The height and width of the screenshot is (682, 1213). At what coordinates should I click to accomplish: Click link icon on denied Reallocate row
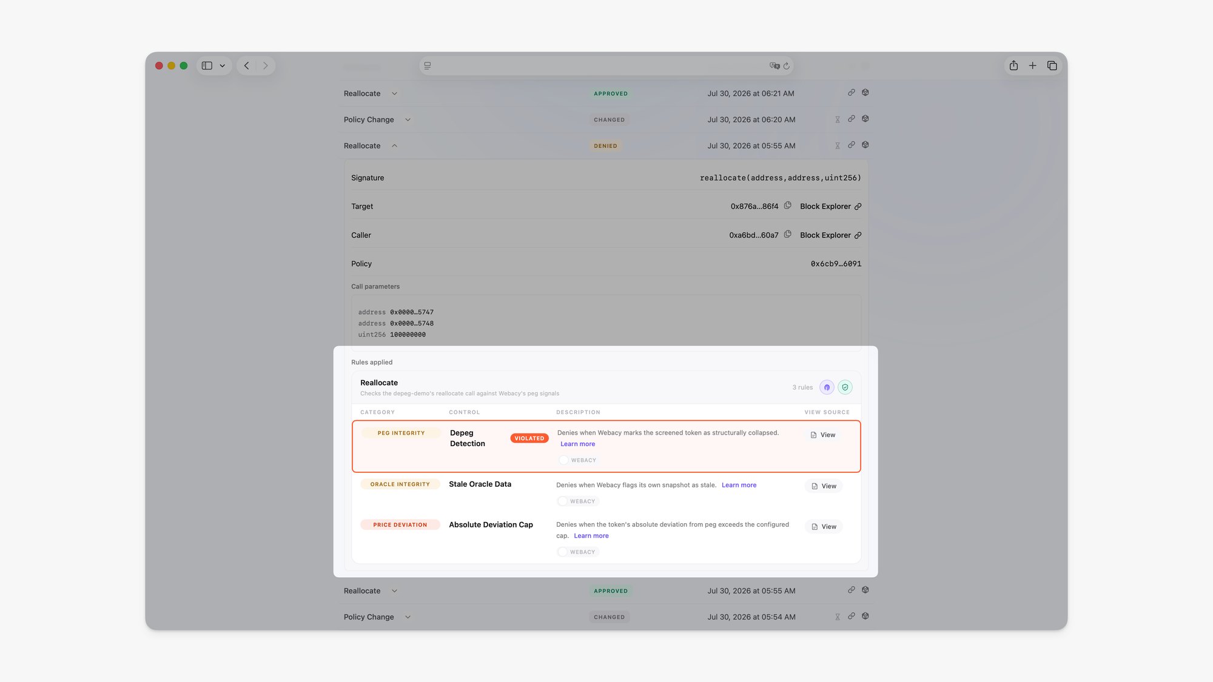click(x=852, y=145)
